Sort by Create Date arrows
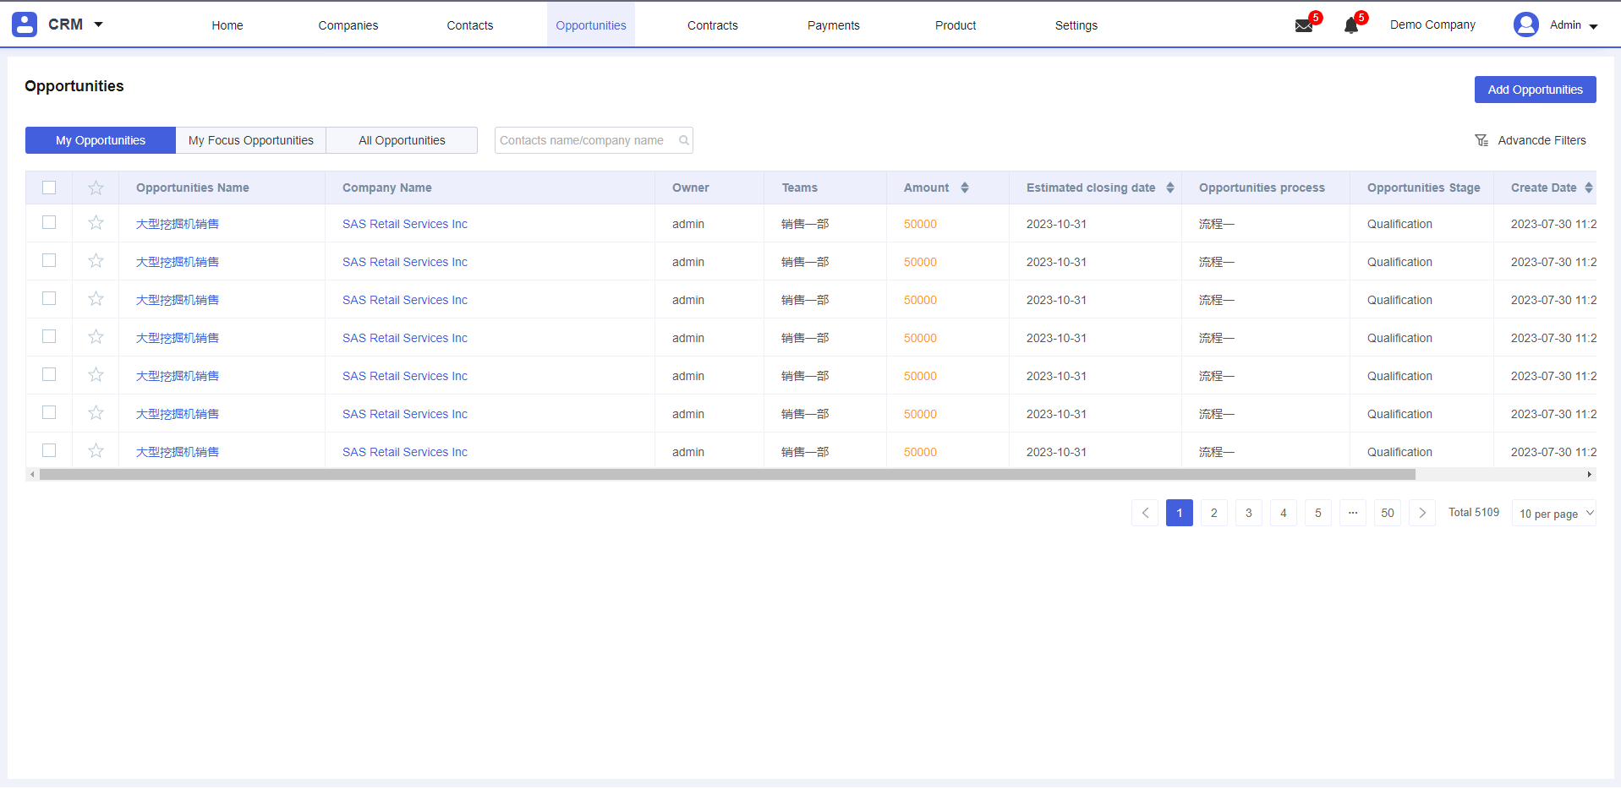Image resolution: width=1621 pixels, height=789 pixels. coord(1589,188)
